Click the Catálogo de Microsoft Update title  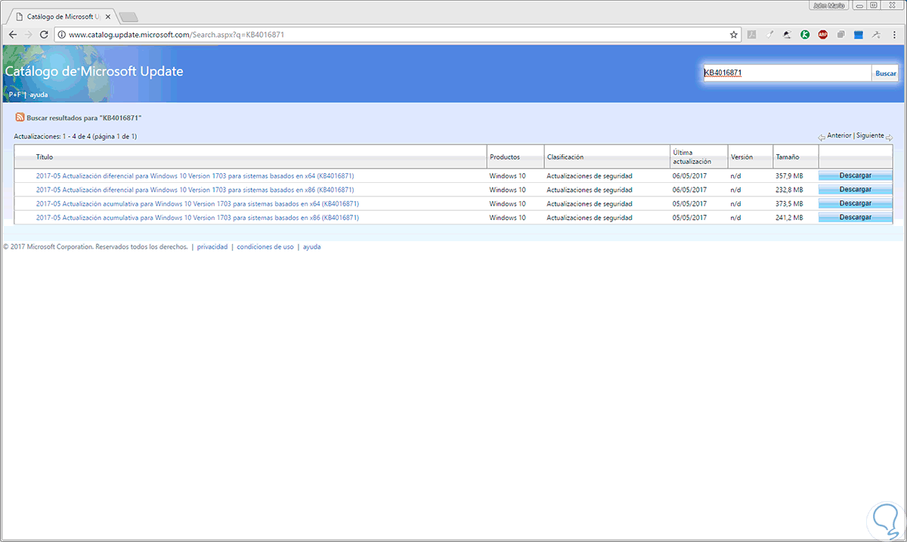[x=94, y=72]
